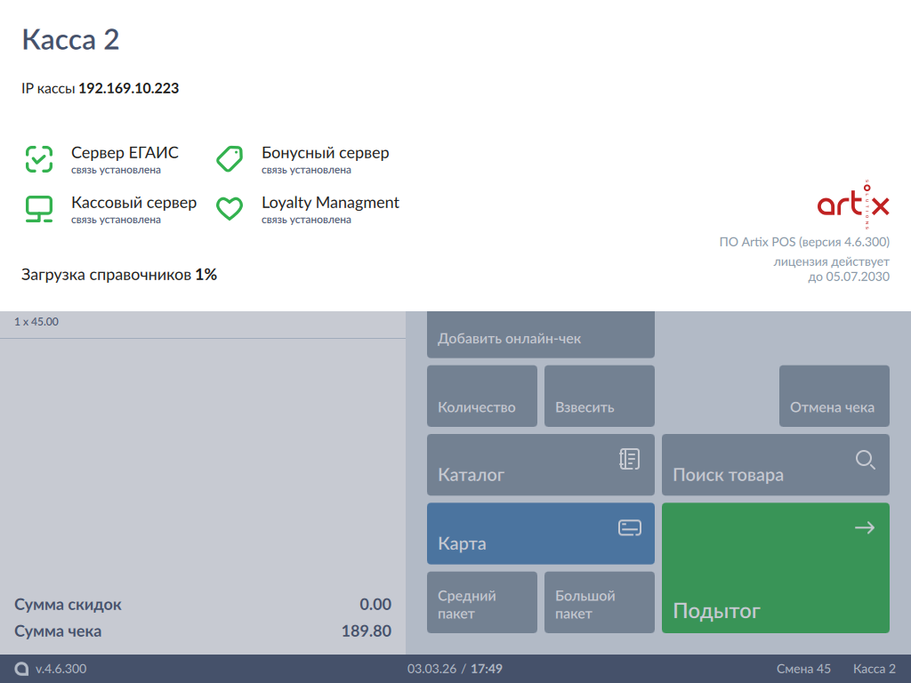Click the Кассовый сервер monitor icon
This screenshot has width=911, height=683.
click(38, 209)
